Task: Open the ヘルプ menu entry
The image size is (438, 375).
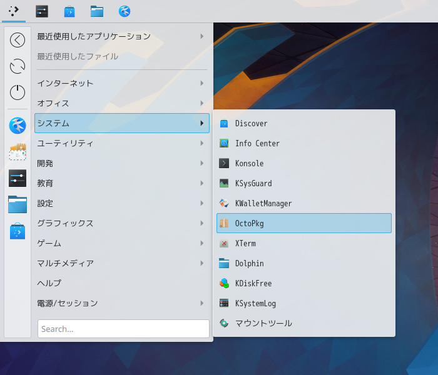Action: point(122,283)
